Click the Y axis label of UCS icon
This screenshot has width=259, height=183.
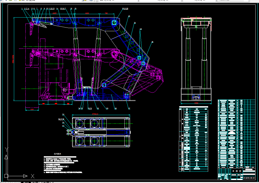[6, 149]
